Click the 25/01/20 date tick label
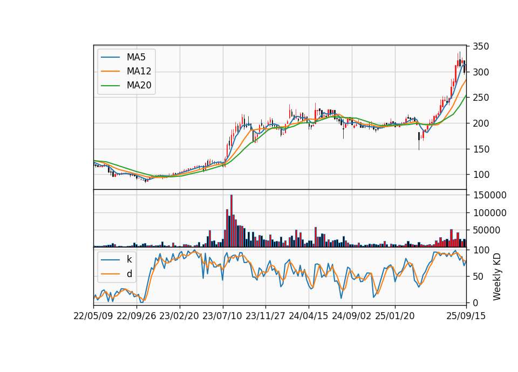This screenshot has height=372, width=518. point(395,316)
